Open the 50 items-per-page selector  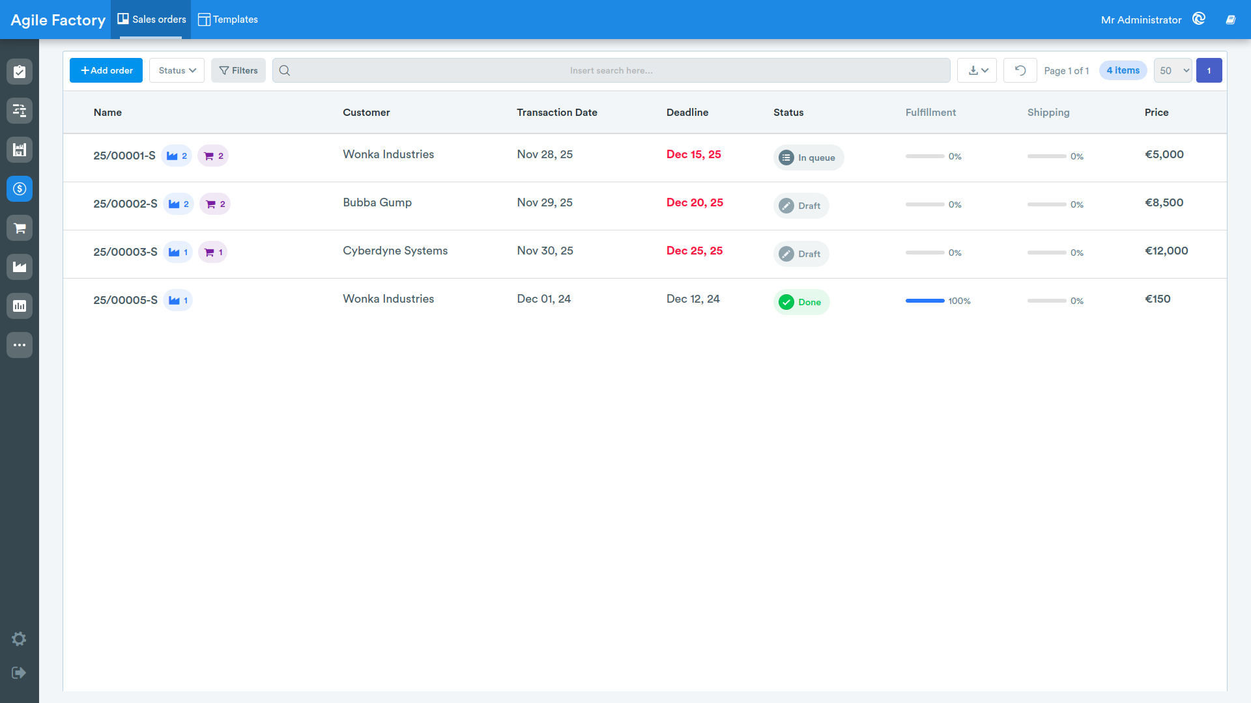click(x=1173, y=70)
